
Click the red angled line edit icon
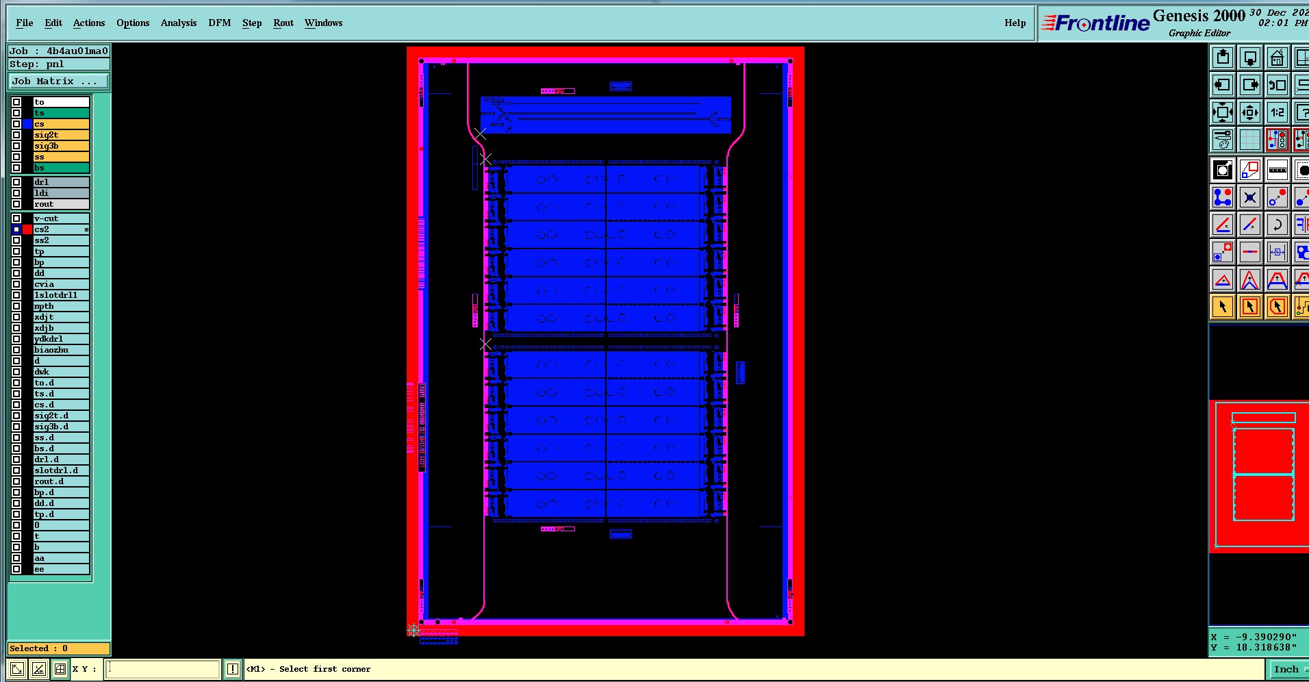point(1223,225)
